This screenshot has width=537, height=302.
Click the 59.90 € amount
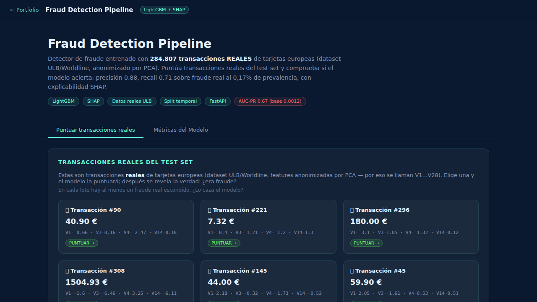(366, 282)
